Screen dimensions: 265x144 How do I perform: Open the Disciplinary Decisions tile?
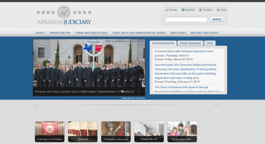coord(116,132)
